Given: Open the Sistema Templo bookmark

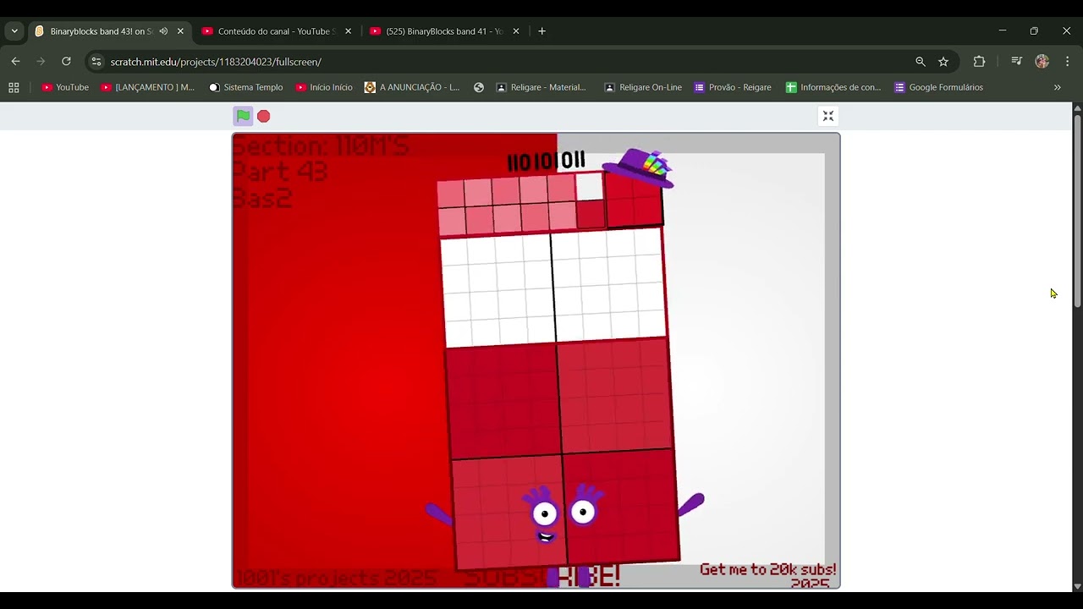Looking at the screenshot, I should (x=246, y=87).
